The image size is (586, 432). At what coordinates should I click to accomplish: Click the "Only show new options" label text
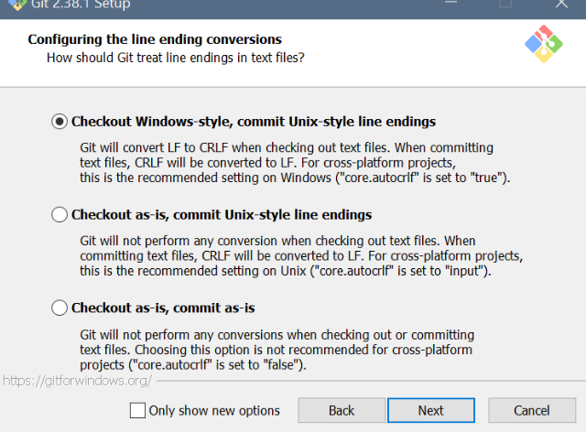[214, 410]
